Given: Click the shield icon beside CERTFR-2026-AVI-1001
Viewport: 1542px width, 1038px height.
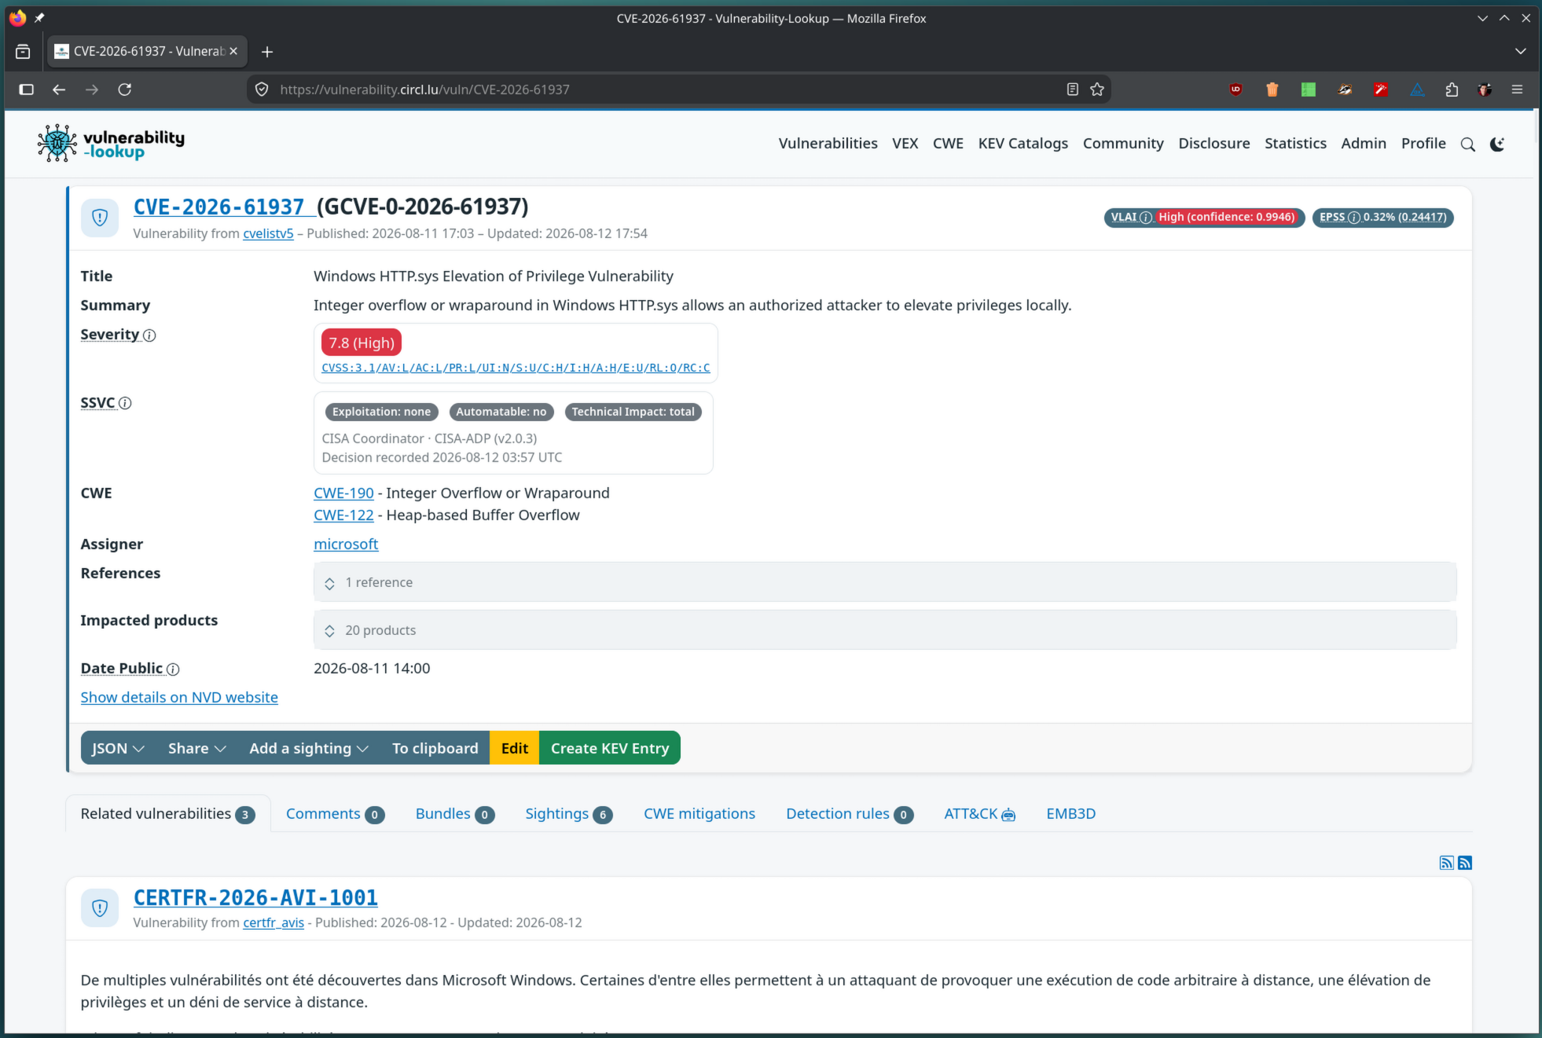Looking at the screenshot, I should [100, 908].
